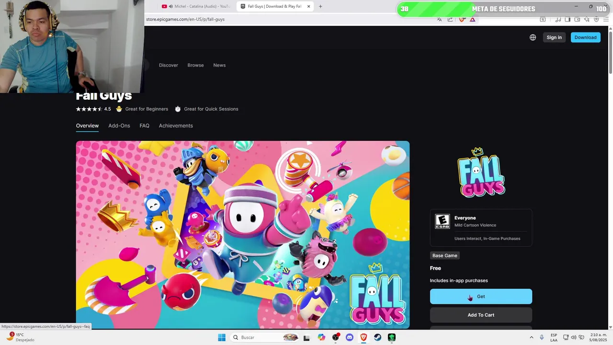613x345 pixels.
Task: Close the Fall Guys browser tab
Action: tap(309, 6)
